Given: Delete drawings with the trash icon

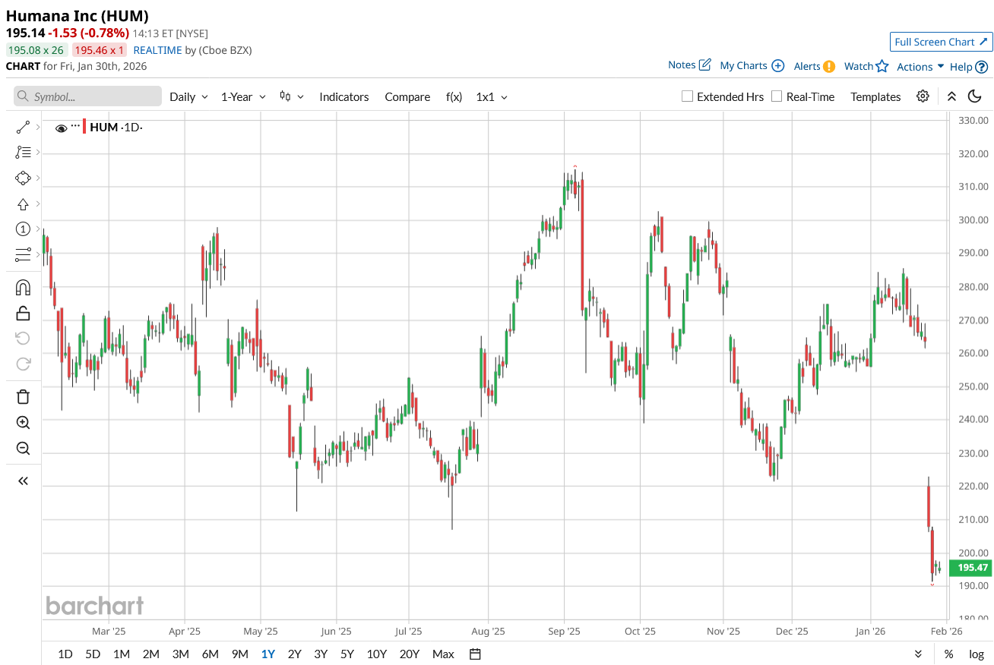Looking at the screenshot, I should (23, 396).
